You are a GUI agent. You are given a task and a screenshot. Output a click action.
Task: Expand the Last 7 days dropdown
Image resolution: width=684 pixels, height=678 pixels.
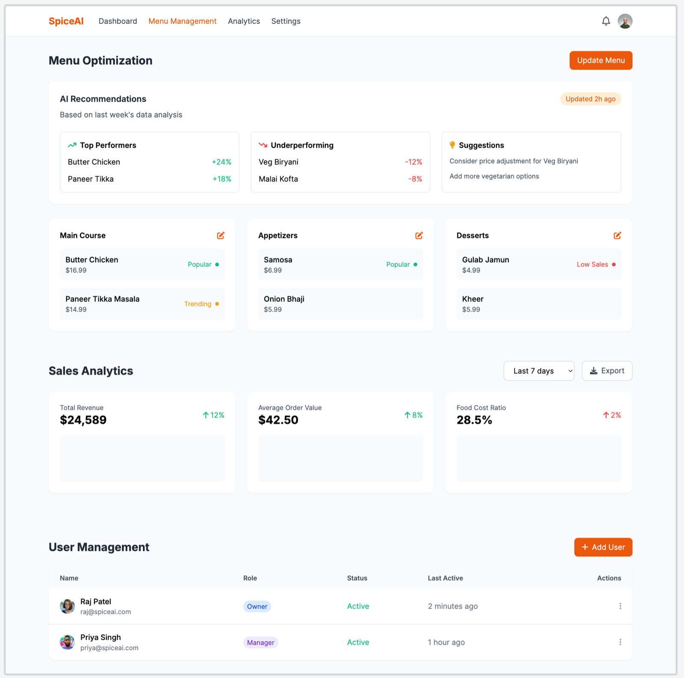(539, 371)
